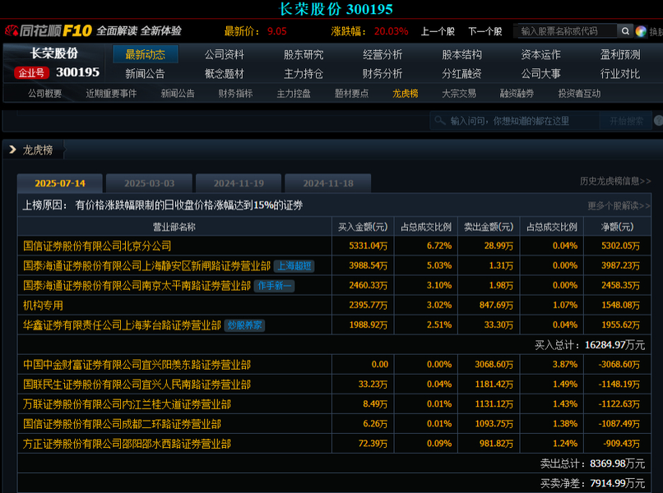Open 方正证券邵阳邵水西路 branch link
Viewport: 663px width, 493px height.
pos(127,444)
